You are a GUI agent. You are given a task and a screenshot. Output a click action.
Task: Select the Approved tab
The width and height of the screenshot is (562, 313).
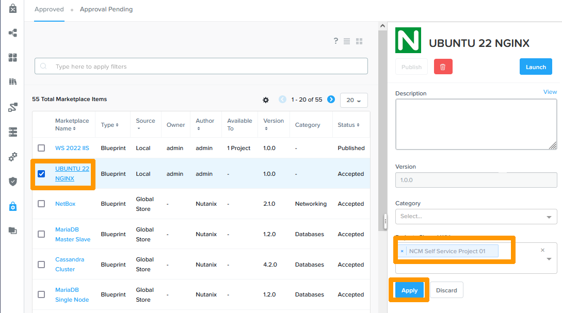point(49,9)
